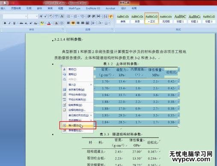
Task: Open the 引用 ribbon tab
Action: tap(29, 9)
